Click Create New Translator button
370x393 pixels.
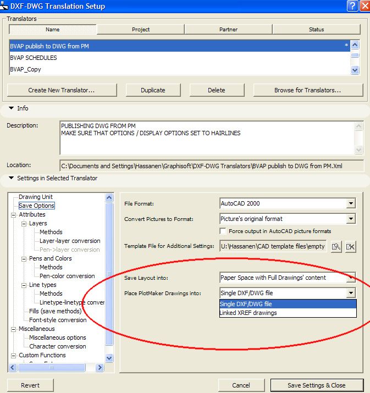coord(62,90)
